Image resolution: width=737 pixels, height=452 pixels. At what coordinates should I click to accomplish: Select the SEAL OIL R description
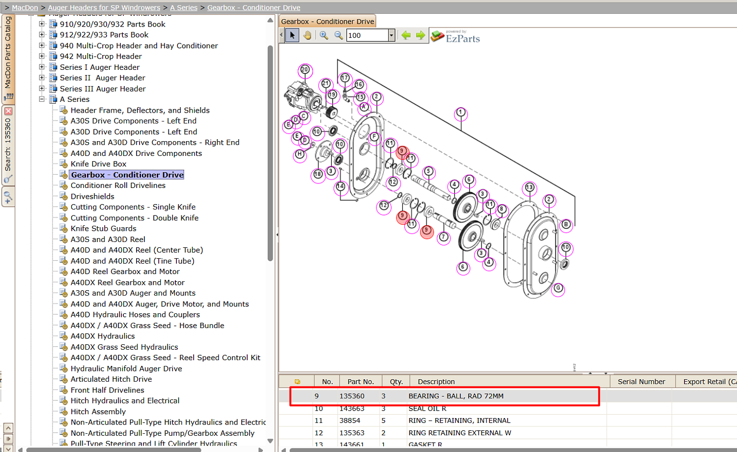(427, 408)
